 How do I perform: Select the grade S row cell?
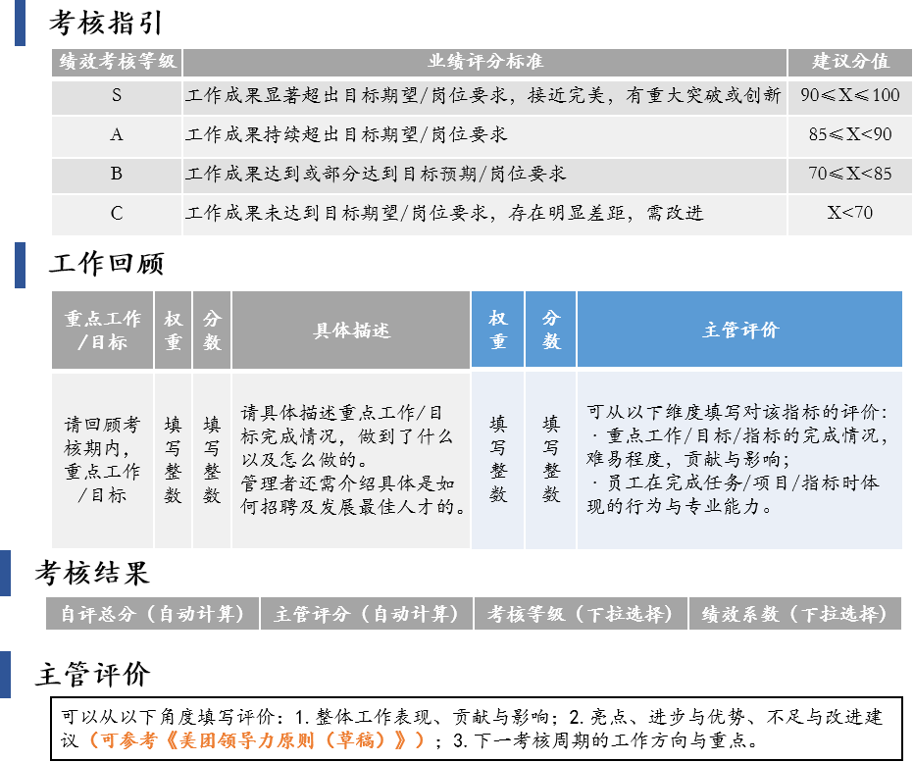pos(117,96)
